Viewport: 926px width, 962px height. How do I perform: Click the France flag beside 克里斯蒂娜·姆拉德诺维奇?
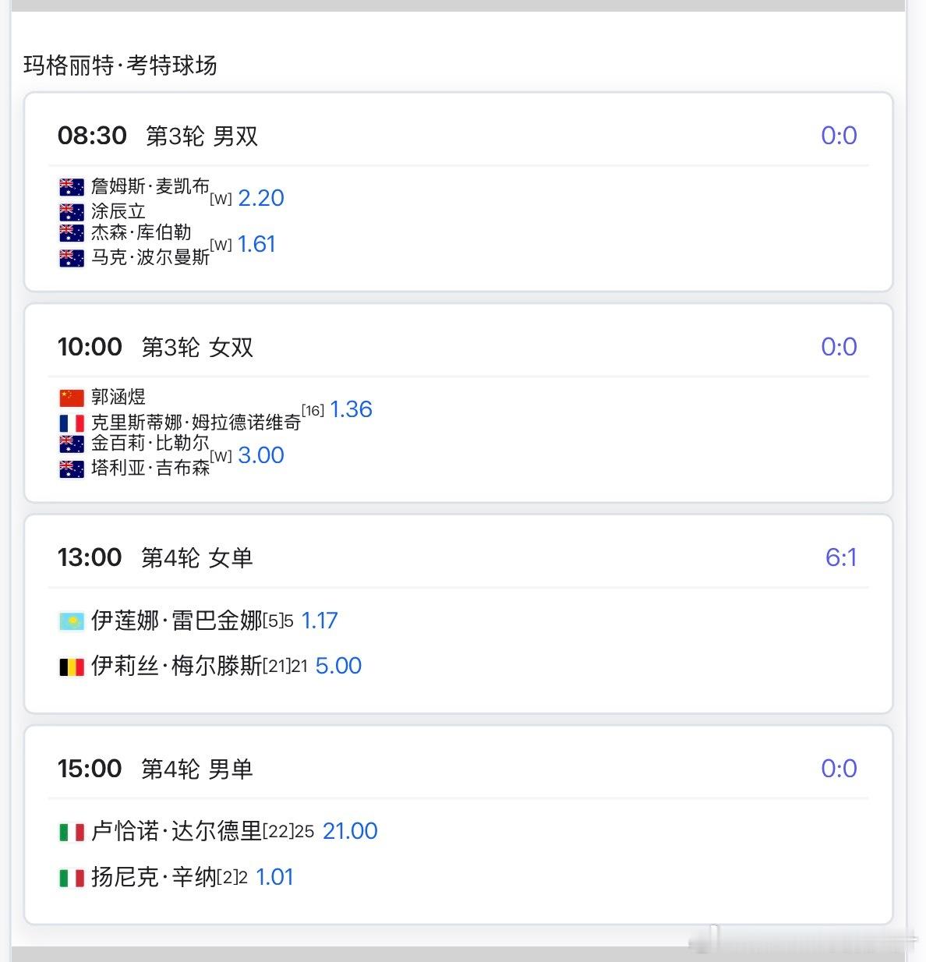click(72, 423)
